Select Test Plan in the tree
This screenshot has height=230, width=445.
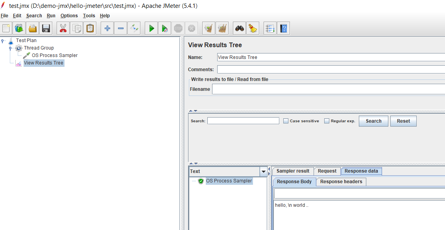[26, 40]
